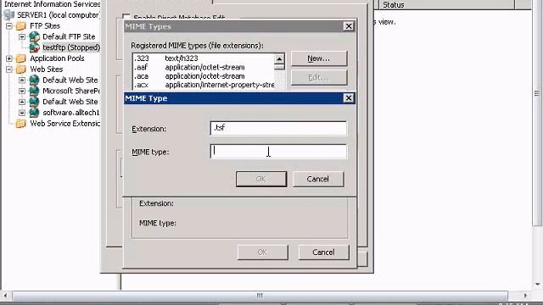Select the Web Sites folder icon

click(x=21, y=69)
